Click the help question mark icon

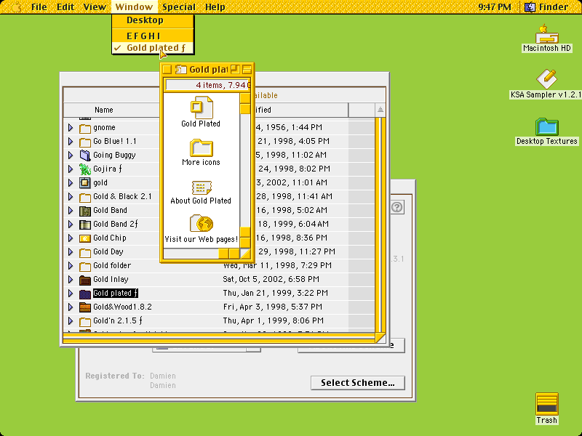pyautogui.click(x=396, y=207)
